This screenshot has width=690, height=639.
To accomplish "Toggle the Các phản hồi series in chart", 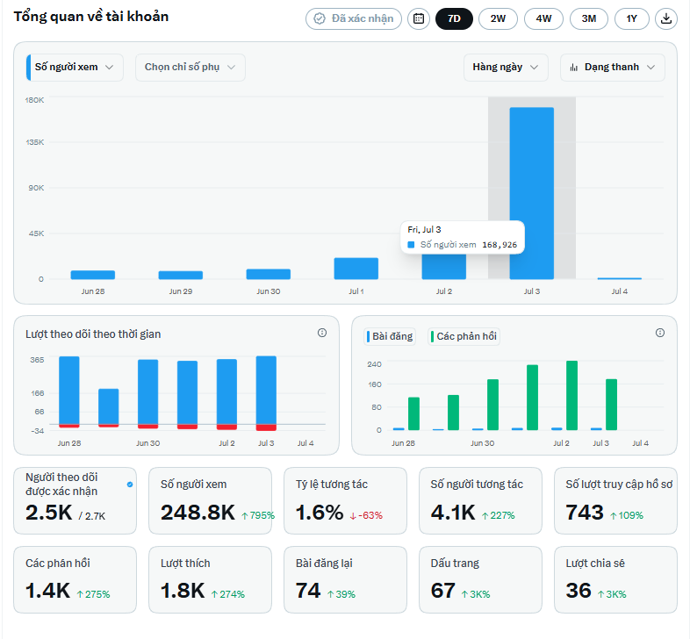I will 464,337.
